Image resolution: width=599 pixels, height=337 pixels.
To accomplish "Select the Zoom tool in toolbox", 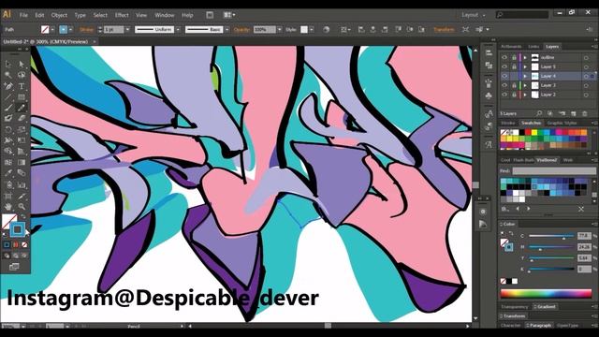I will coord(22,207).
